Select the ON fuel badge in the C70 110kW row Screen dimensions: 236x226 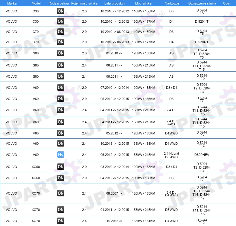tap(61, 32)
